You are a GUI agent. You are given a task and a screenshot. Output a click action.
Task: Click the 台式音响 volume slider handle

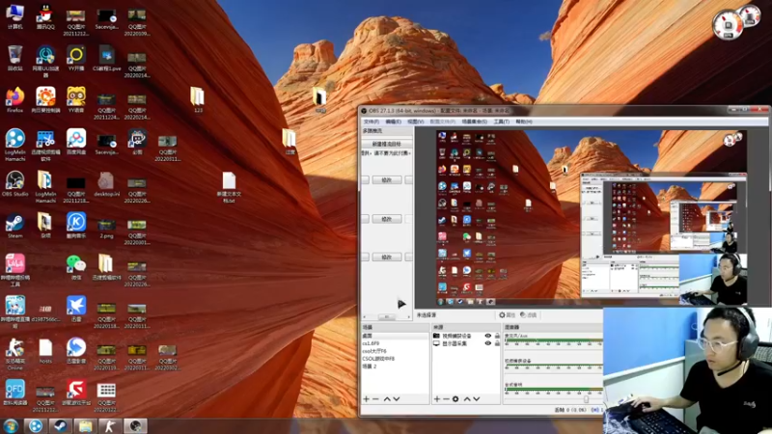tap(587, 398)
